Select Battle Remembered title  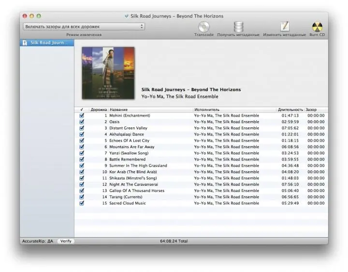pos(128,159)
